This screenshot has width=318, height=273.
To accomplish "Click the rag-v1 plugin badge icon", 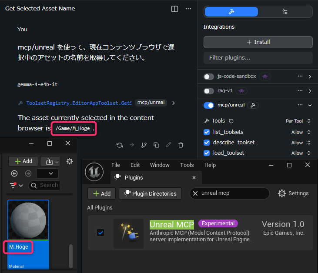I will (x=241, y=91).
